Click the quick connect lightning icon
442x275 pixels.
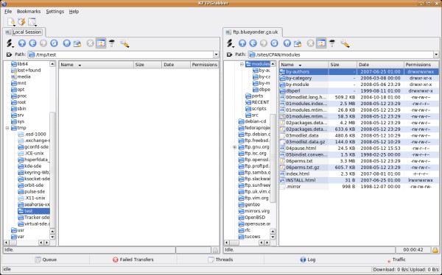[21, 22]
